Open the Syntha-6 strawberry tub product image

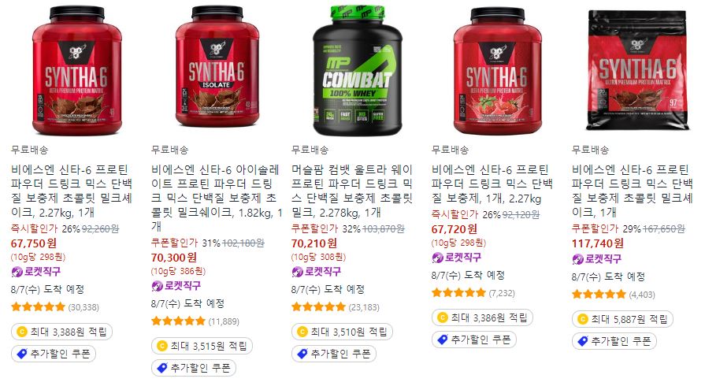[497, 71]
